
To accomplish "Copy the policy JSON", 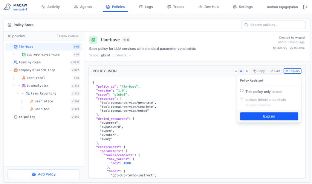I will click(x=259, y=71).
